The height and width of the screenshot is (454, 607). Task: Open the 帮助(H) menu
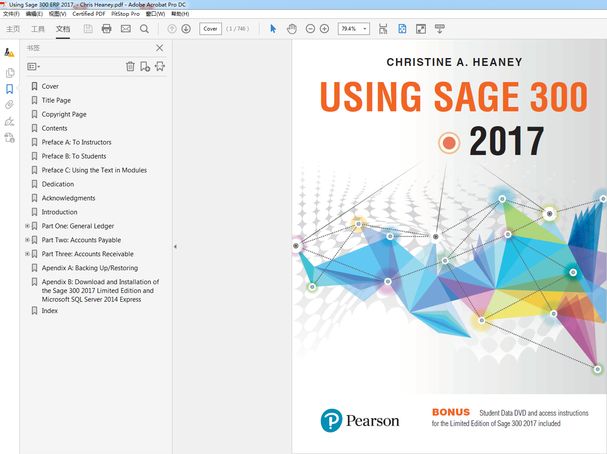(x=180, y=14)
